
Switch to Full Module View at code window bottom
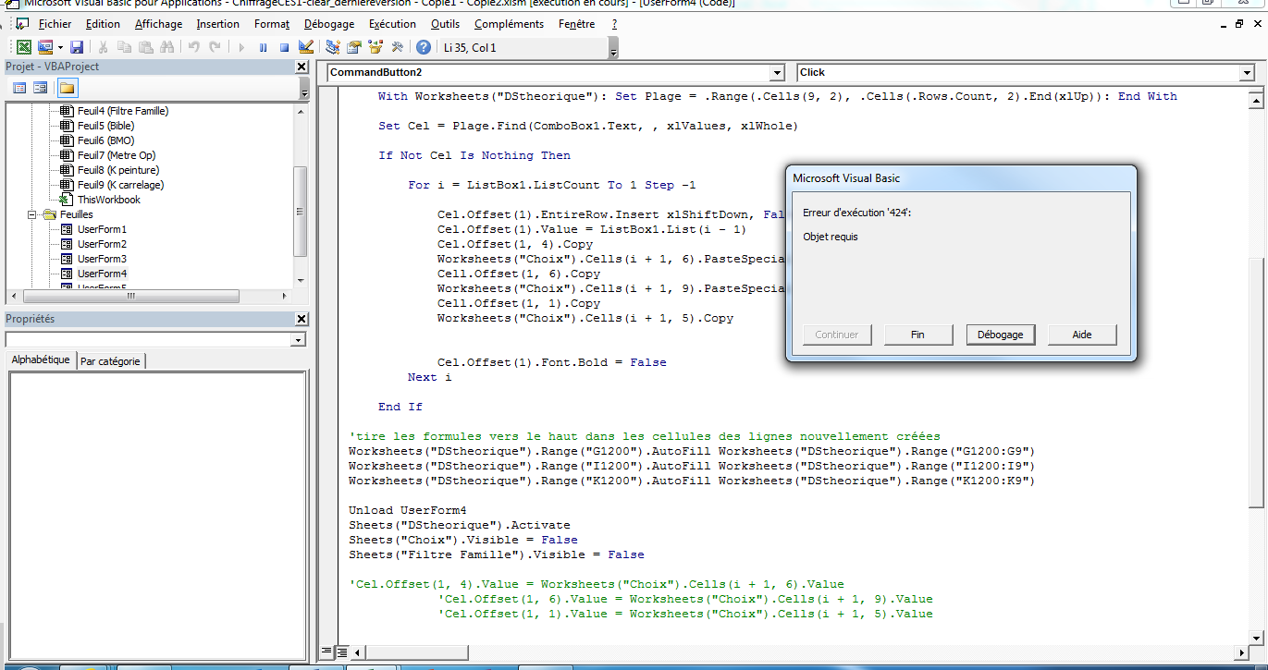coord(342,652)
